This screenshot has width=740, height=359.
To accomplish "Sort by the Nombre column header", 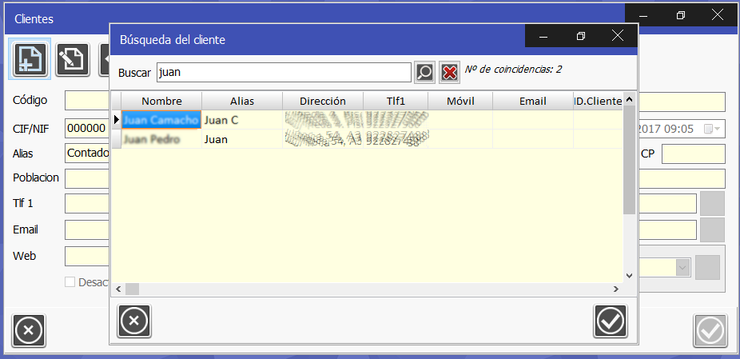I will tap(161, 101).
